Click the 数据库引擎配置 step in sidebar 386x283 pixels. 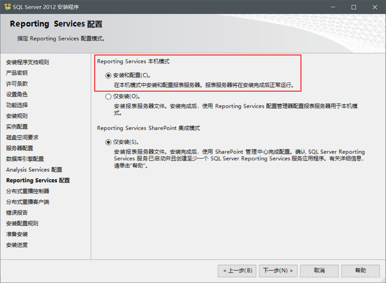point(25,159)
